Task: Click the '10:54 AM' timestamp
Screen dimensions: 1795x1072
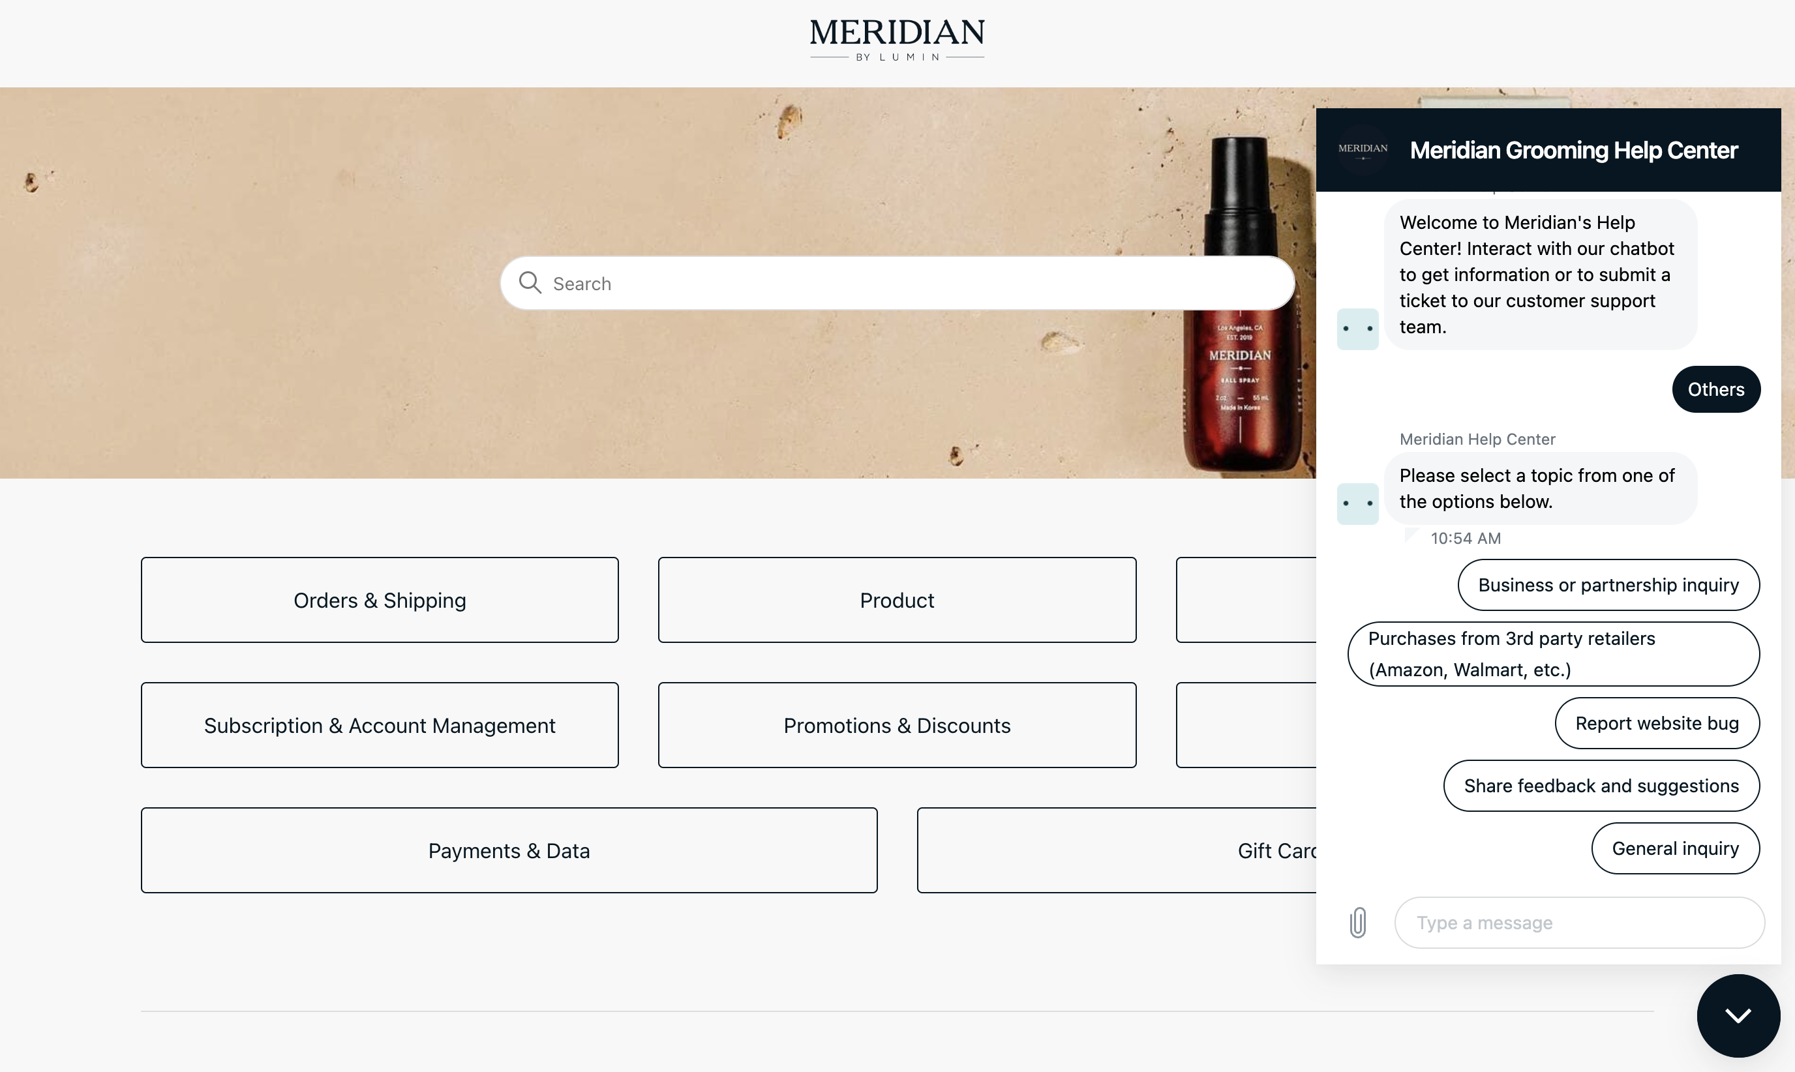Action: 1465,538
